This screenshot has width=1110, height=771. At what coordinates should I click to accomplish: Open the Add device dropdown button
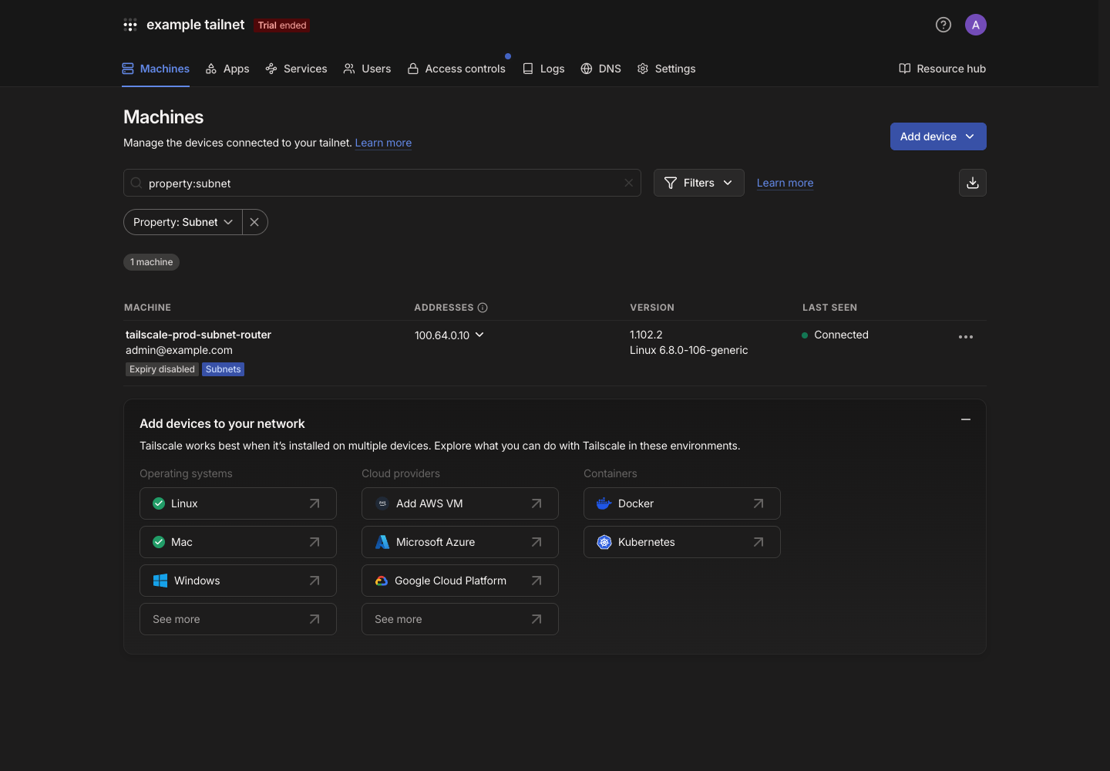click(938, 136)
